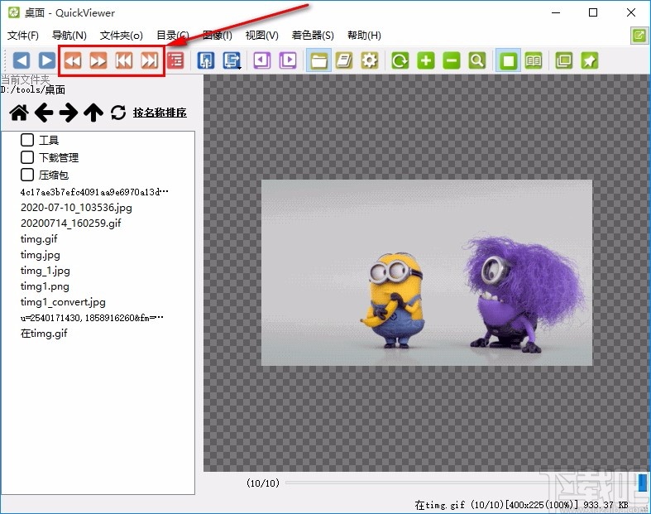Screen dimensions: 651x514
Task: Select file timg.jpg
Action: point(41,255)
